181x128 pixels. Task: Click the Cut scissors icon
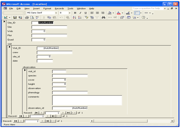[x=44, y=17]
